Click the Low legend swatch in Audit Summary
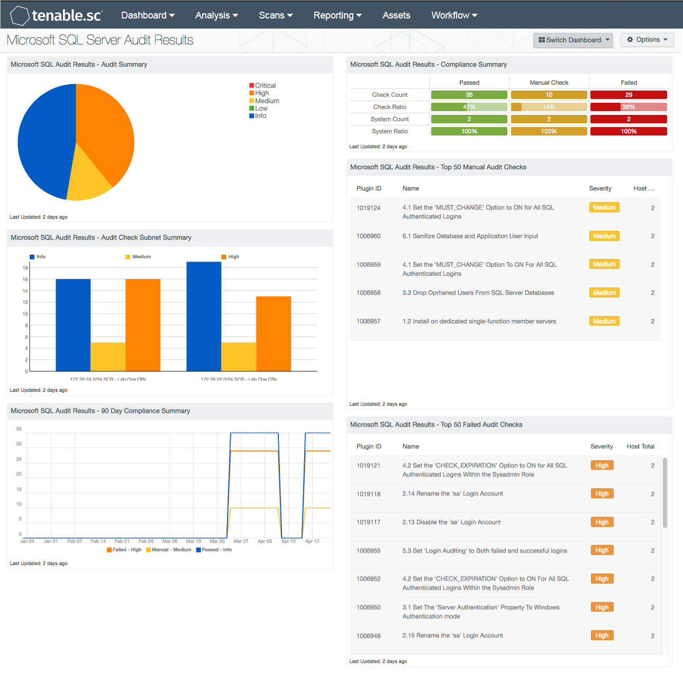Screen dimensions: 683x676 pos(252,108)
